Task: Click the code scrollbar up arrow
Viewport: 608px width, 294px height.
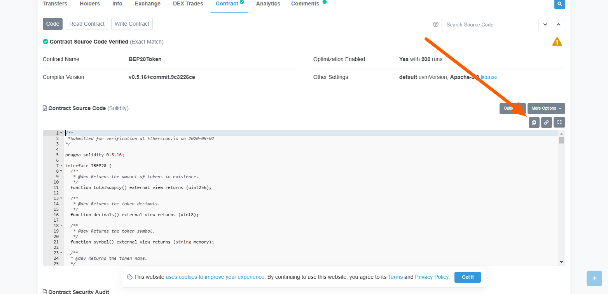Action: click(x=561, y=133)
